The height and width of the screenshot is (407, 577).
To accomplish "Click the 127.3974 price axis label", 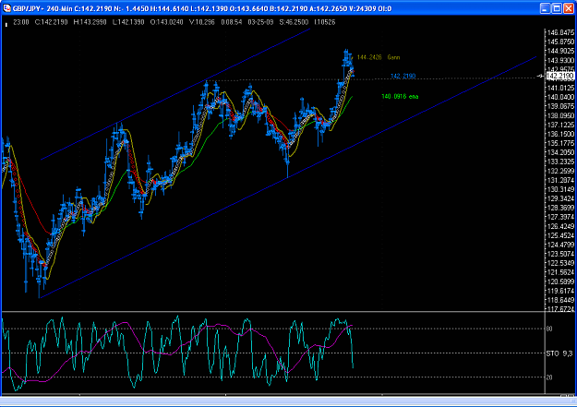I will 560,217.
